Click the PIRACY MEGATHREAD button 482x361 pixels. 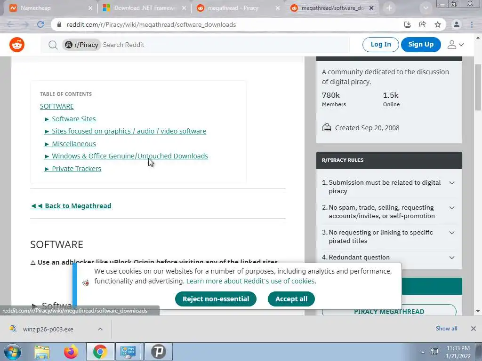[x=389, y=311]
